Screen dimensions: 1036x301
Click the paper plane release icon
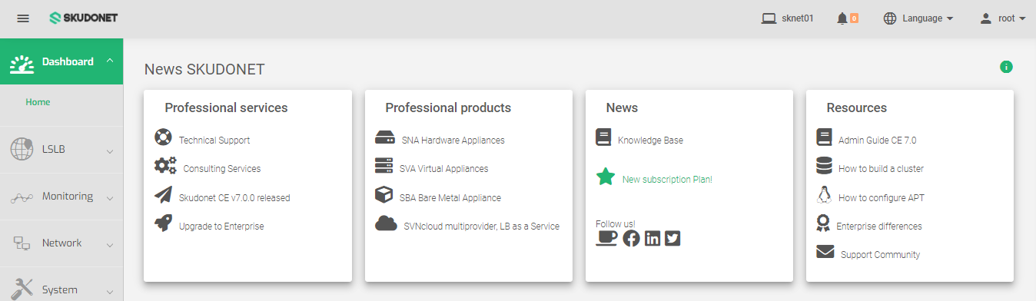(163, 195)
